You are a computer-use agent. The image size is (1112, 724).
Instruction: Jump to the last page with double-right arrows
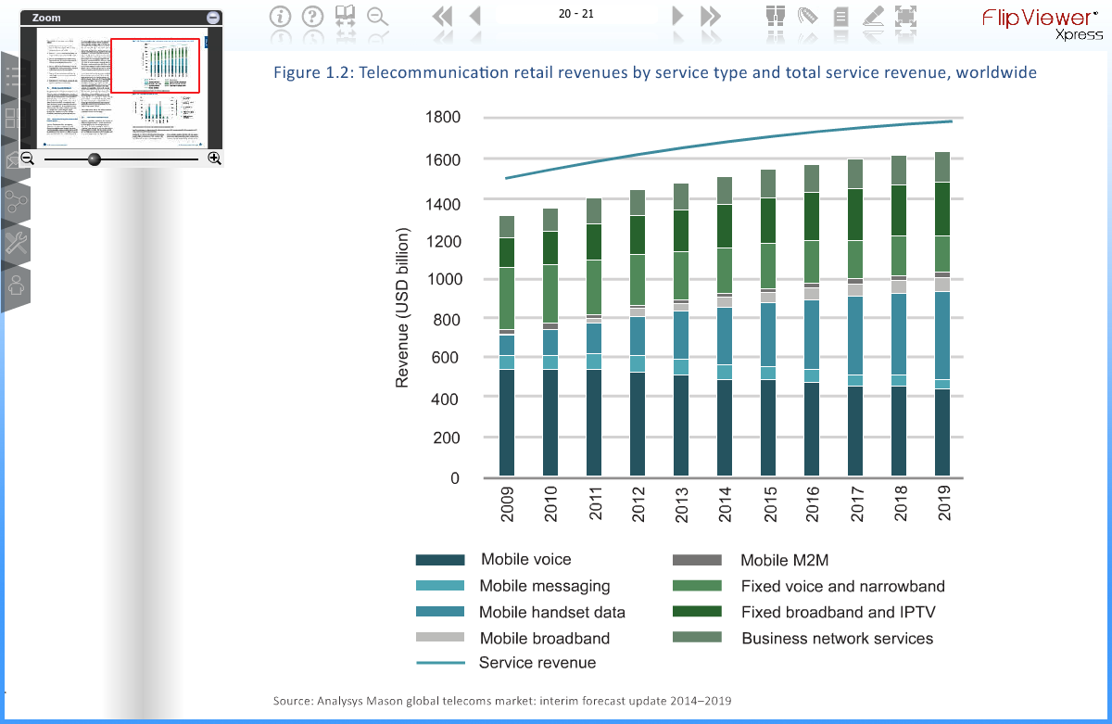tap(711, 16)
